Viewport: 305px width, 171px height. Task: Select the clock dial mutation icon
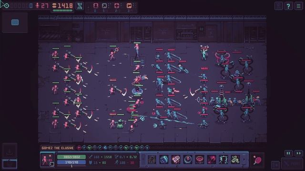pos(188,160)
